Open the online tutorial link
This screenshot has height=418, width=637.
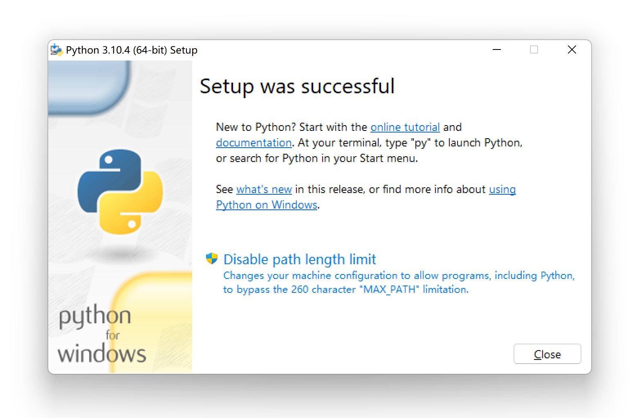(405, 127)
